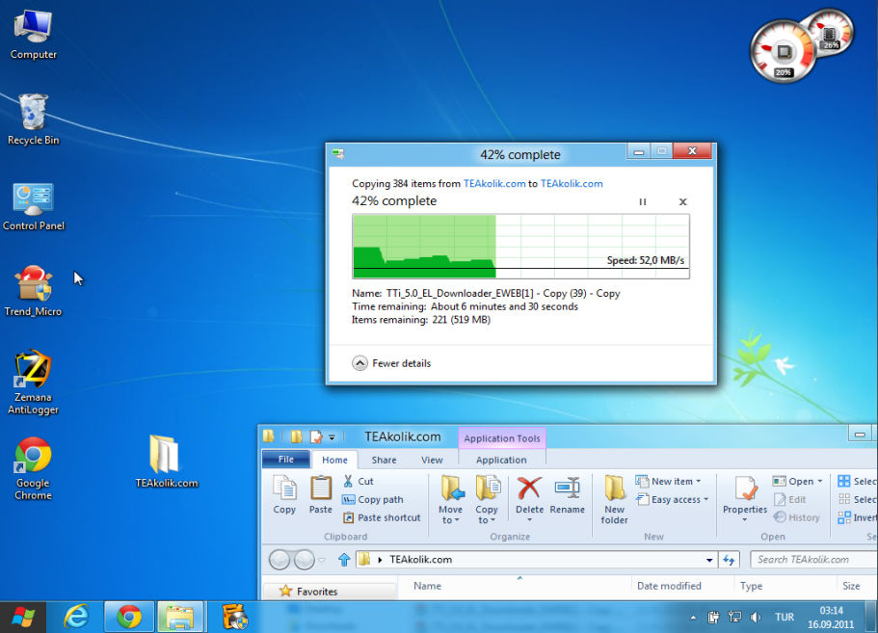
Task: Select the Application Tools contextual tab header
Action: tap(502, 438)
